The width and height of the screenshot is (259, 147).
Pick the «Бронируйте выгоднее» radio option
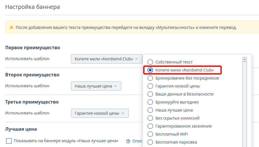coord(150,102)
